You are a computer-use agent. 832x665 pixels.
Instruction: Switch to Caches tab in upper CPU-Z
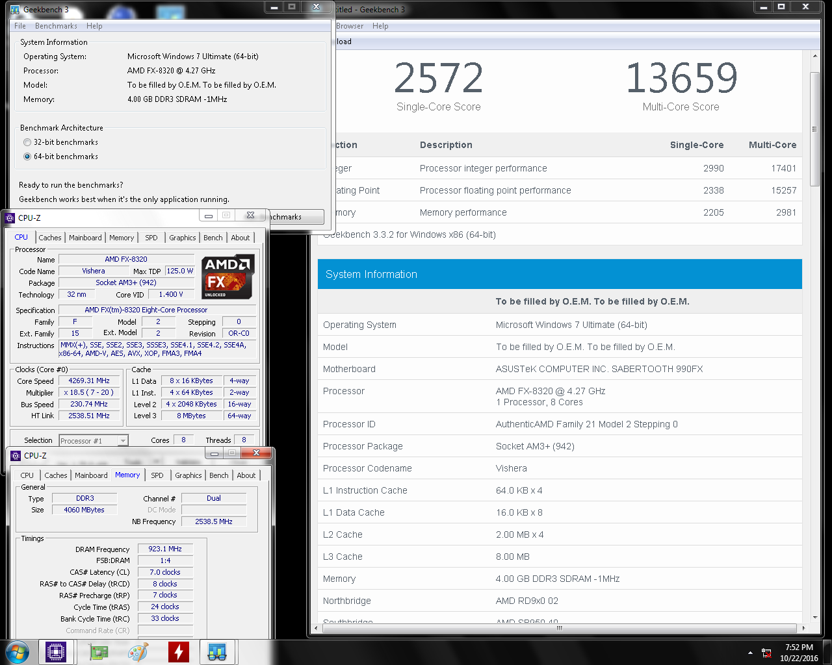pyautogui.click(x=50, y=238)
